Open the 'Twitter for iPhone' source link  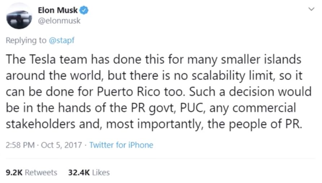[x=121, y=145]
